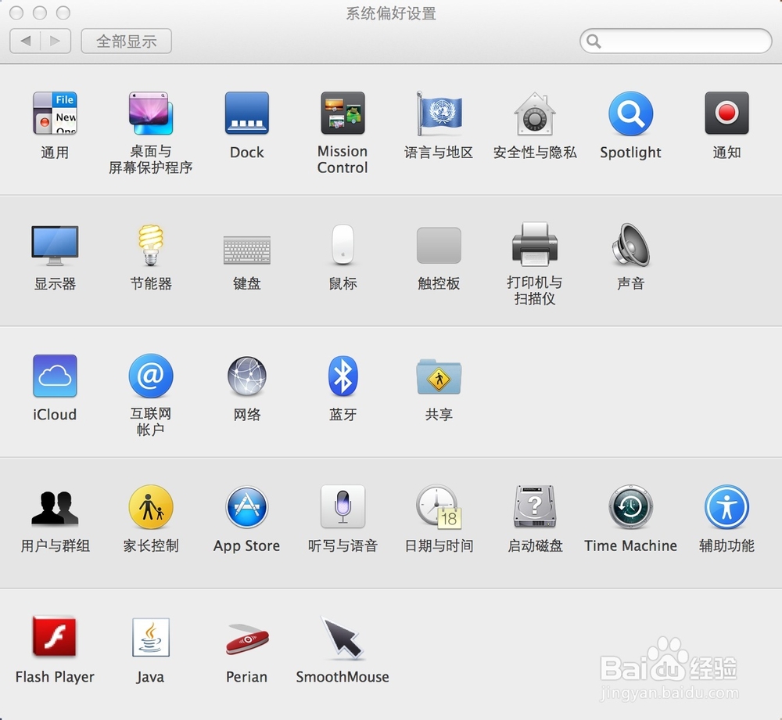782x720 pixels.
Task: Zoom the 系统偏好设置 window
Action: (63, 13)
